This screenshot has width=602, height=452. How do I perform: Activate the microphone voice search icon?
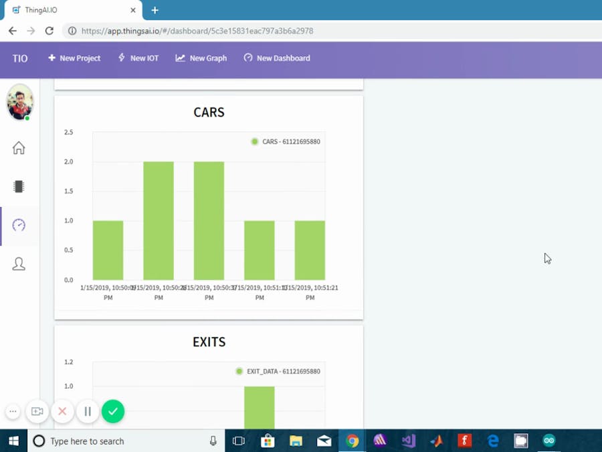(x=213, y=441)
